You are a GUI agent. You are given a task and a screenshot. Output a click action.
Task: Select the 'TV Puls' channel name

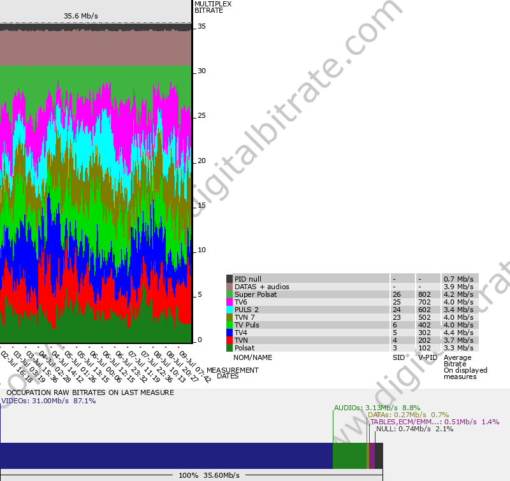tap(247, 325)
